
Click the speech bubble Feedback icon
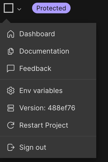click(11, 68)
